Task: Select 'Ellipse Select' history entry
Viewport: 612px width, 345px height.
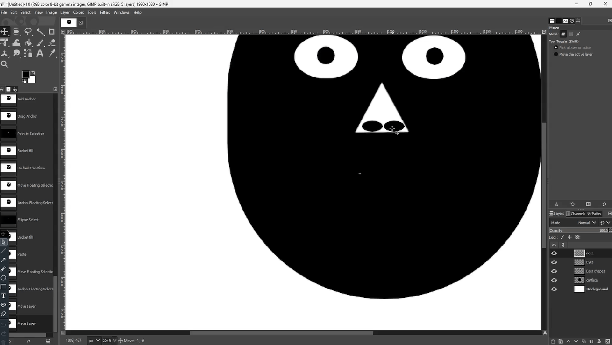Action: [x=27, y=220]
